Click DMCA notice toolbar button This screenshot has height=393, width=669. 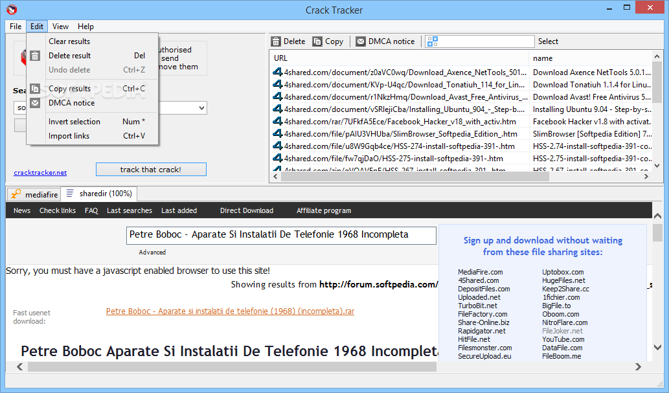click(x=385, y=41)
